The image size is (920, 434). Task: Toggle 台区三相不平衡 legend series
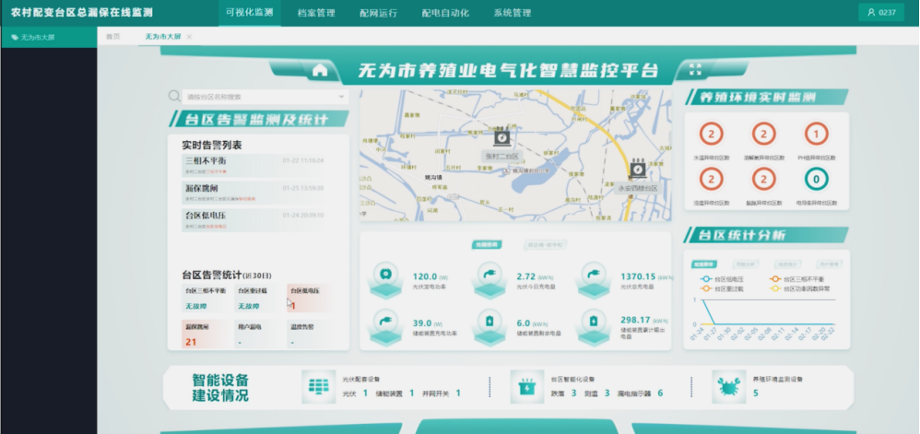(796, 279)
